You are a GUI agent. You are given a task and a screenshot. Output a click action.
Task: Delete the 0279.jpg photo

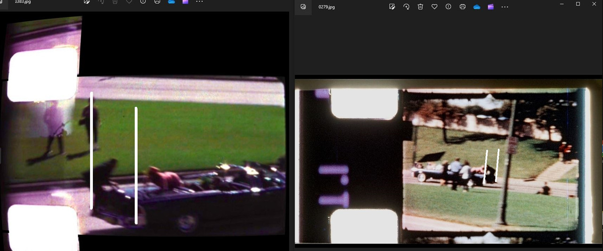coord(420,7)
